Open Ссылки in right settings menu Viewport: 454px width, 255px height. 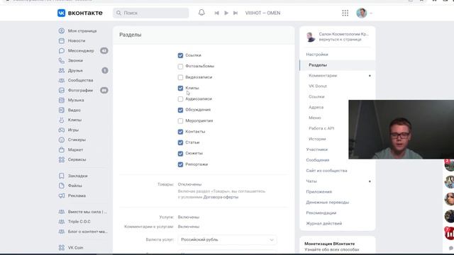[316, 96]
